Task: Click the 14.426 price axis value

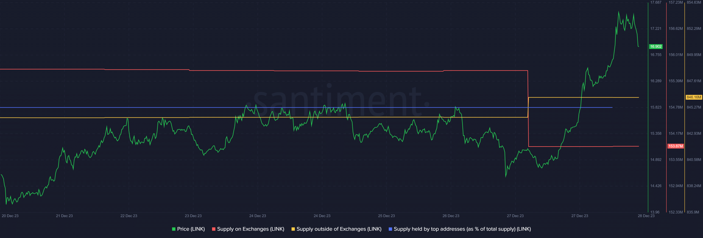Action: tap(656, 186)
